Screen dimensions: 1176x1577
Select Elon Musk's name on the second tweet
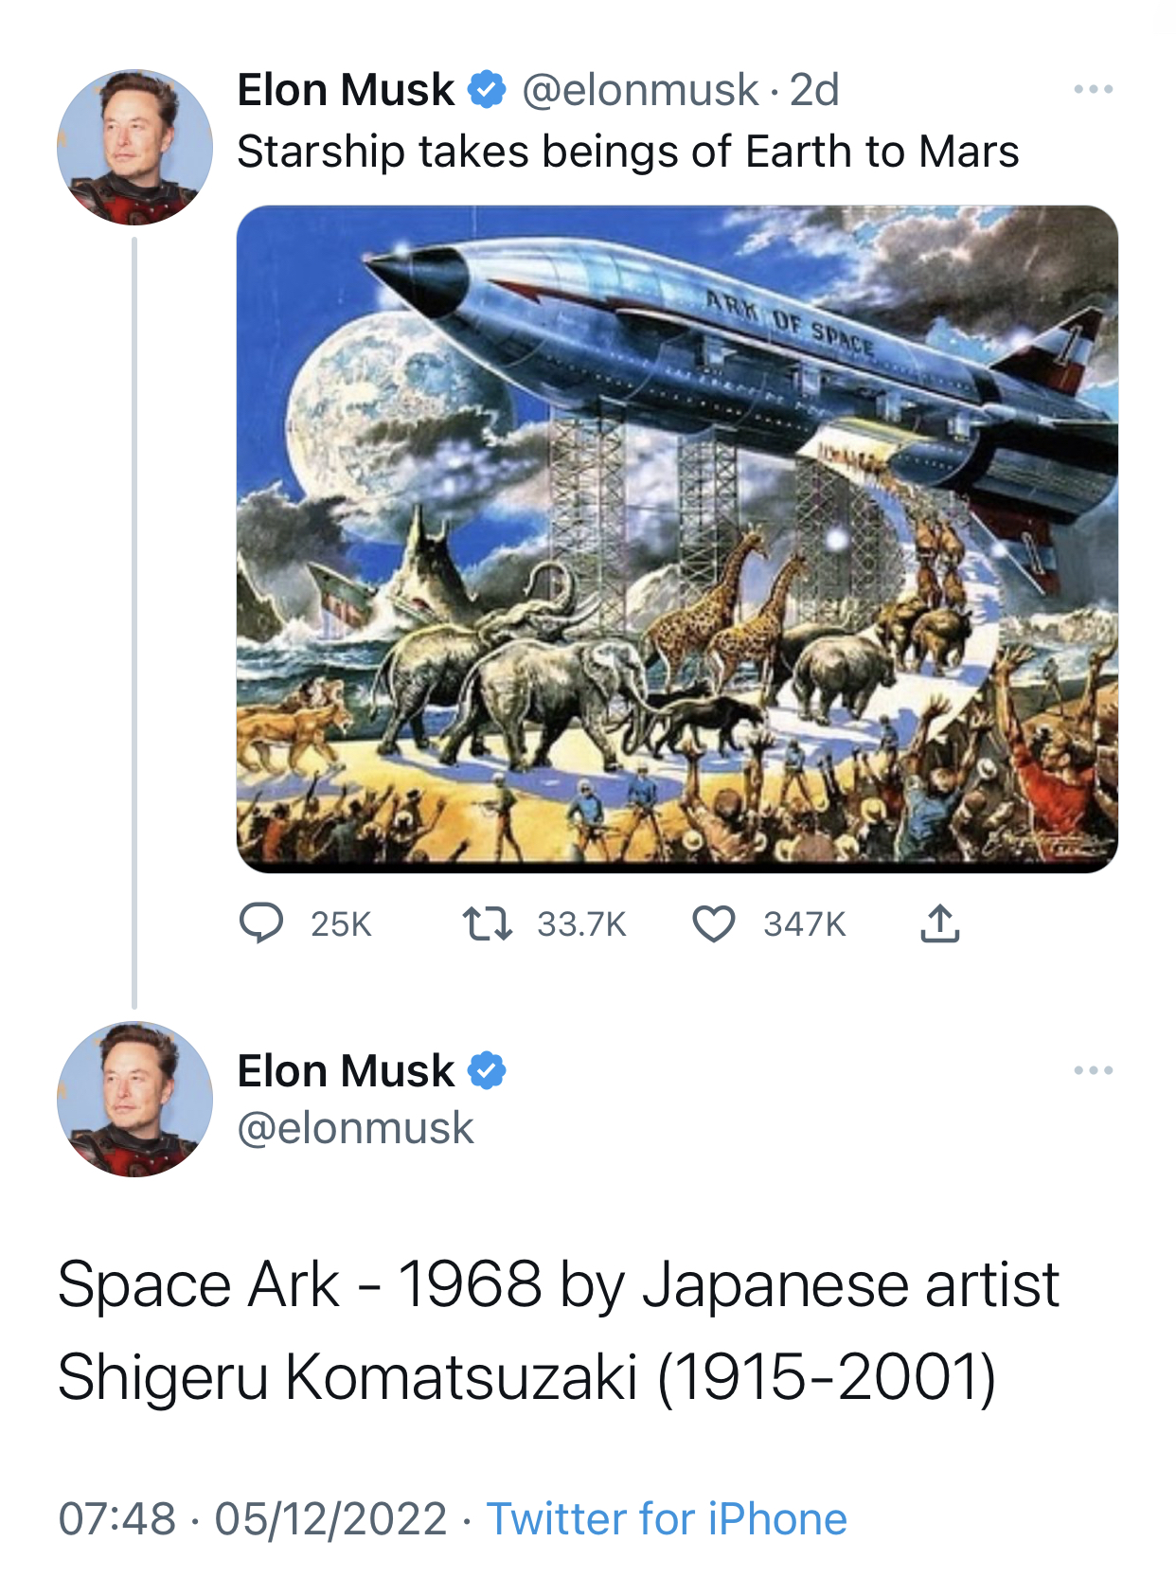[346, 1071]
